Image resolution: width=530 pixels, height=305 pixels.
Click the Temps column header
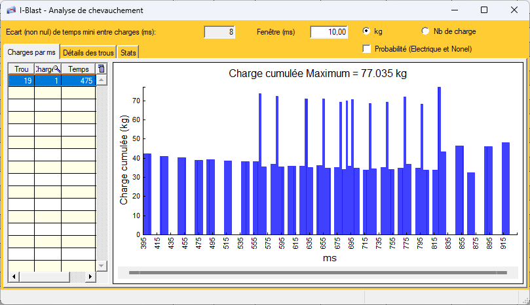pyautogui.click(x=79, y=69)
